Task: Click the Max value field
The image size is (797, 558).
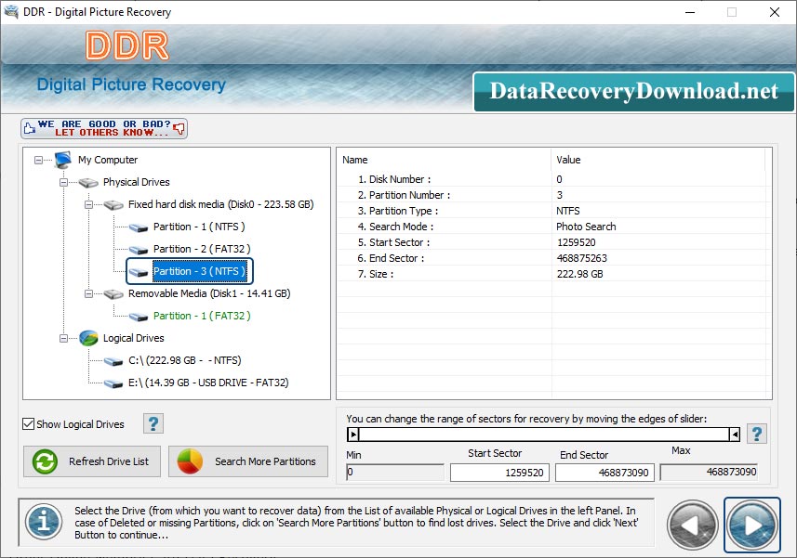Action: pyautogui.click(x=709, y=473)
